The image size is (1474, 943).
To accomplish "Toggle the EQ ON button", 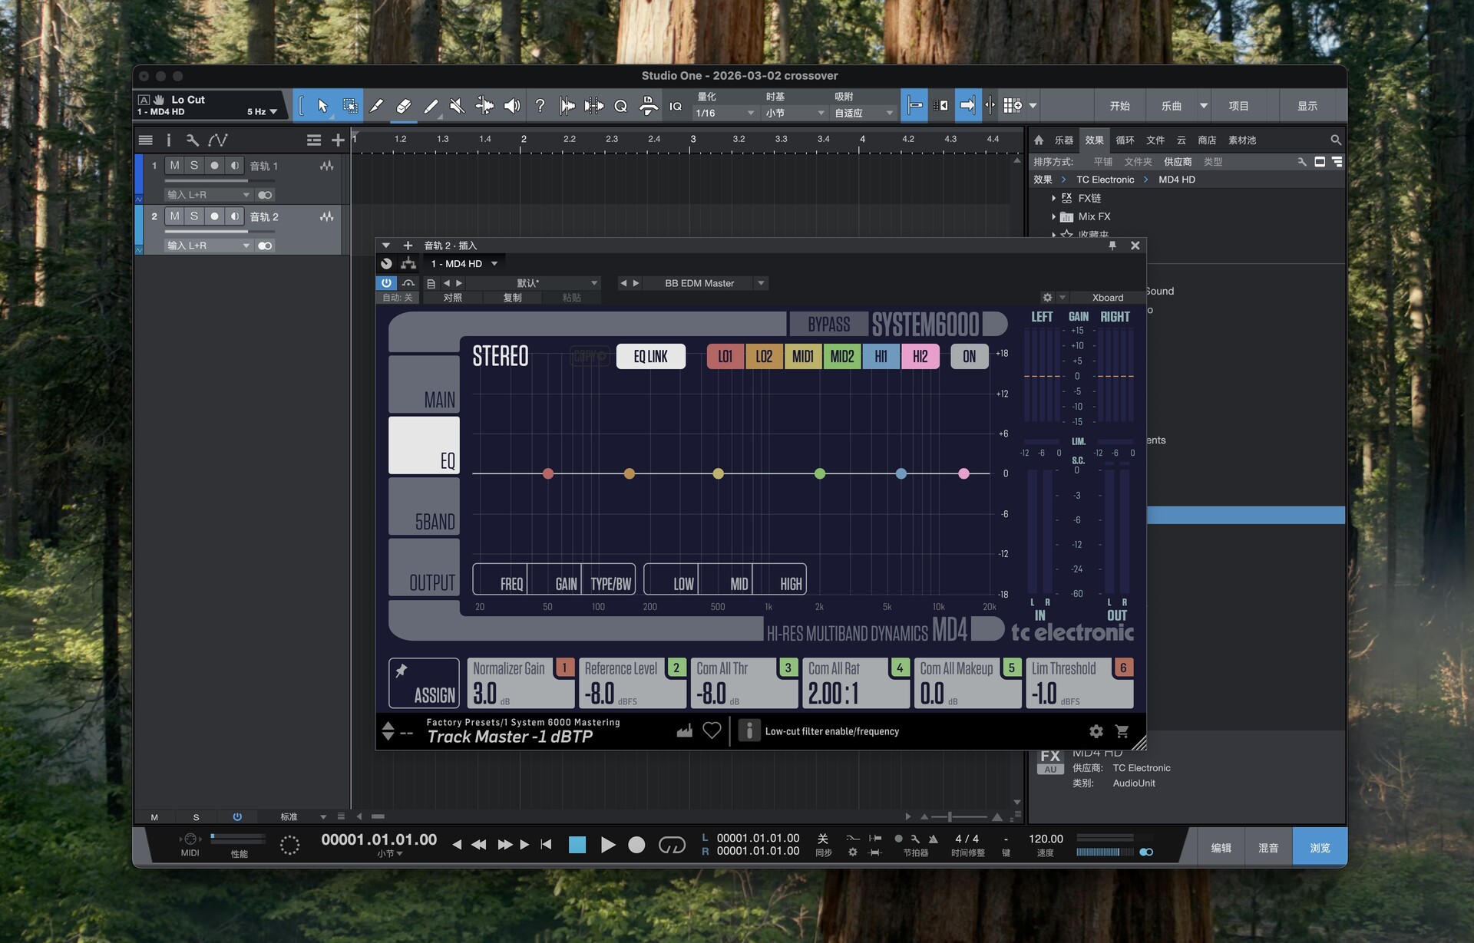I will [969, 356].
